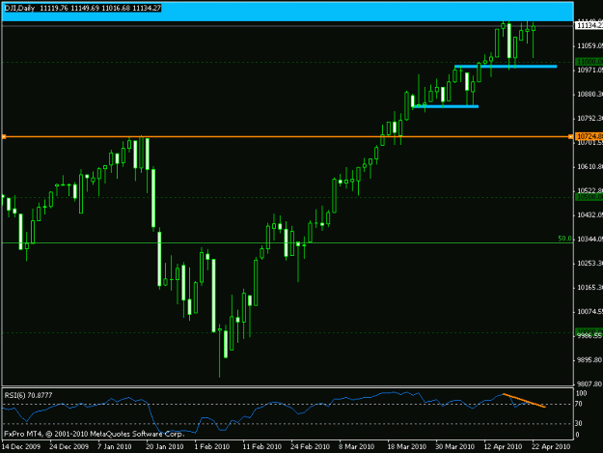Click the 9986.55 price axis label
This screenshot has width=603, height=453.
589,336
